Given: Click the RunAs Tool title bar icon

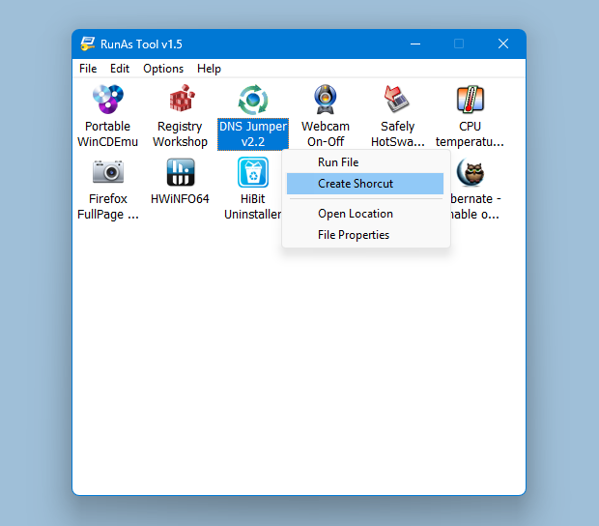Looking at the screenshot, I should pos(88,44).
